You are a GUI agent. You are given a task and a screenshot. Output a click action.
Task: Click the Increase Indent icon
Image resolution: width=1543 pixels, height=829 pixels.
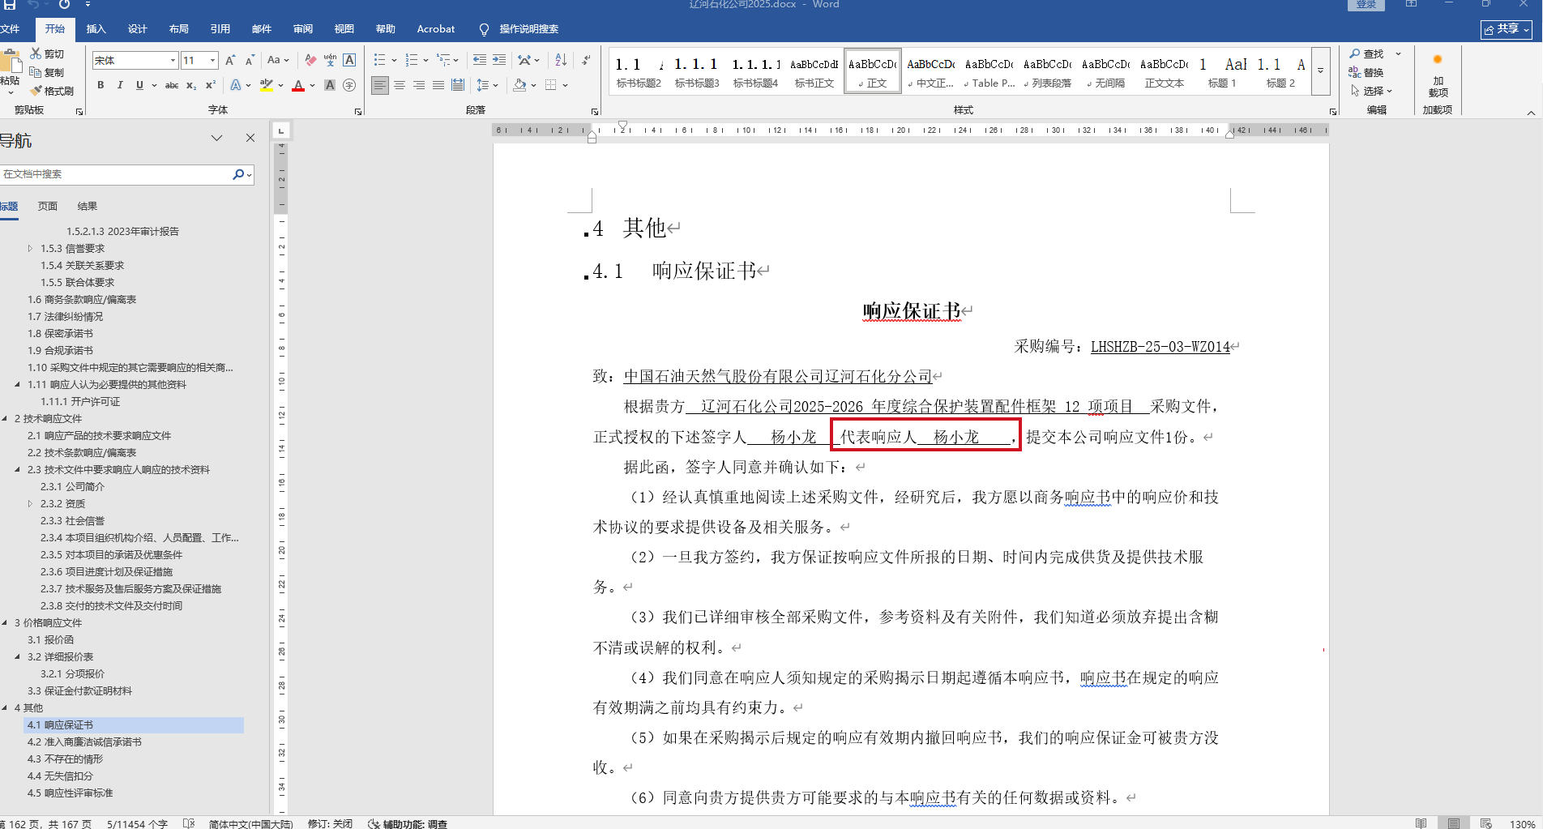click(499, 60)
